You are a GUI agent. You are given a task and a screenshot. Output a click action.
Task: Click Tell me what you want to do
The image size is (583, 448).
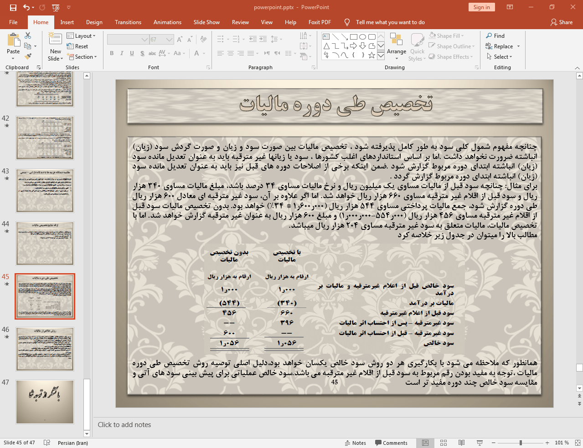point(390,22)
